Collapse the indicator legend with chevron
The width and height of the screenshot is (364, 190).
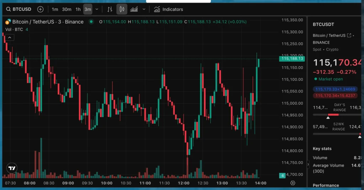click(x=10, y=37)
